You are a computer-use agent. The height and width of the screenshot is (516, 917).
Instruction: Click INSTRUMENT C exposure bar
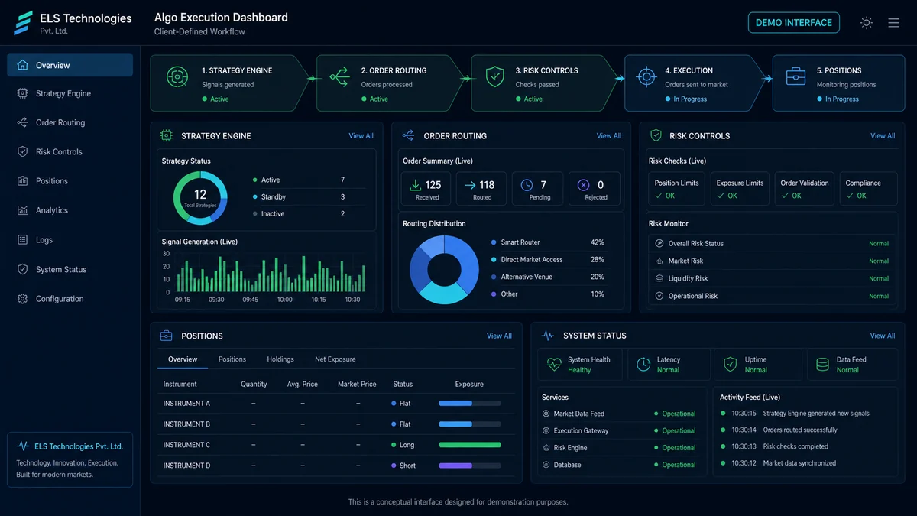pos(470,444)
